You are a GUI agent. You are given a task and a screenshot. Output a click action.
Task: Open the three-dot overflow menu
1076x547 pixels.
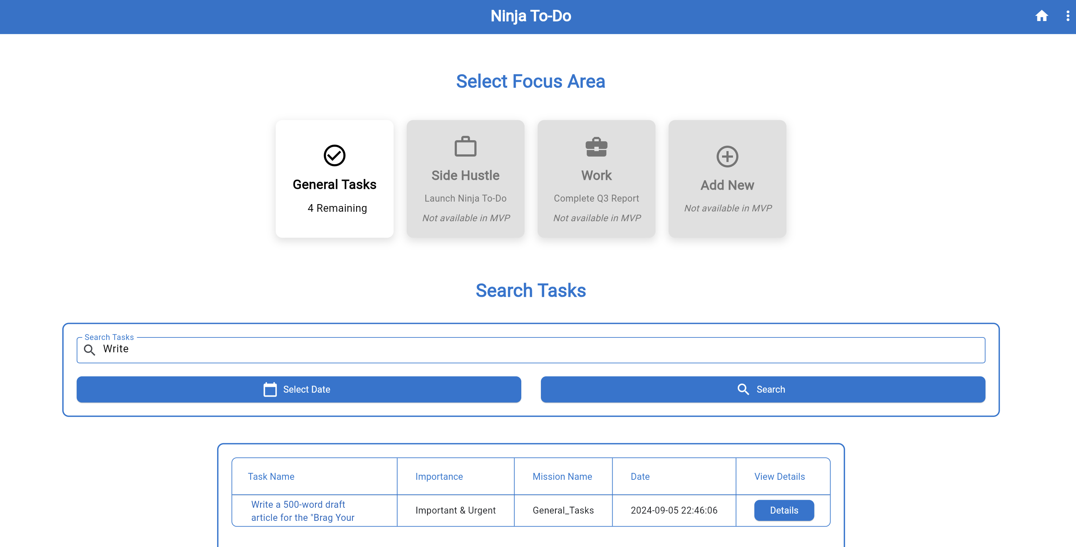[x=1068, y=16]
